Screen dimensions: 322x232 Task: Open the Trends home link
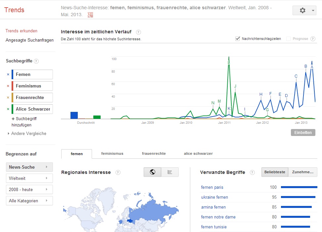coord(14,10)
